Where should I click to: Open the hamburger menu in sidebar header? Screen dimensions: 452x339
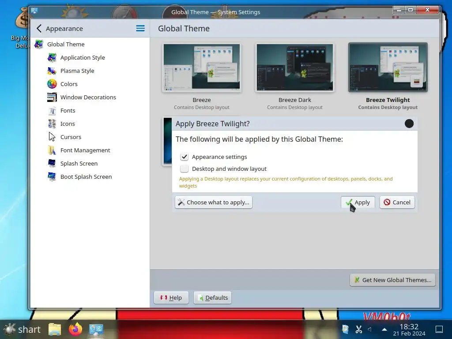pyautogui.click(x=140, y=28)
